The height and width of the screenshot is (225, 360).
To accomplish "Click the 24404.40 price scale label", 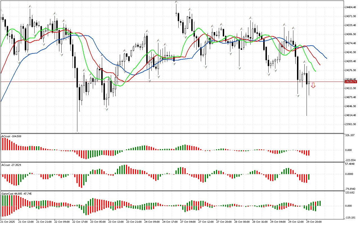I will pyautogui.click(x=350, y=7).
